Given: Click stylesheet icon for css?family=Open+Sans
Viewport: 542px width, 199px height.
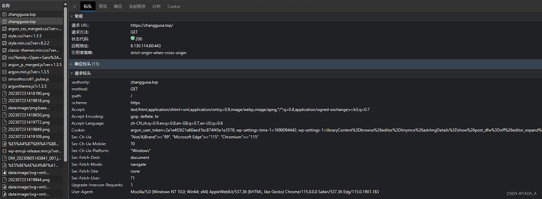Looking at the screenshot, I should point(4,58).
